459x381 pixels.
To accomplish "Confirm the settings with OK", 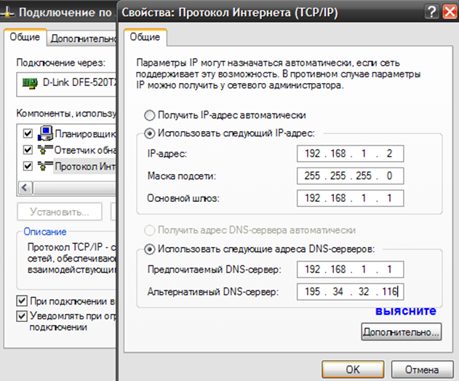I will (353, 369).
